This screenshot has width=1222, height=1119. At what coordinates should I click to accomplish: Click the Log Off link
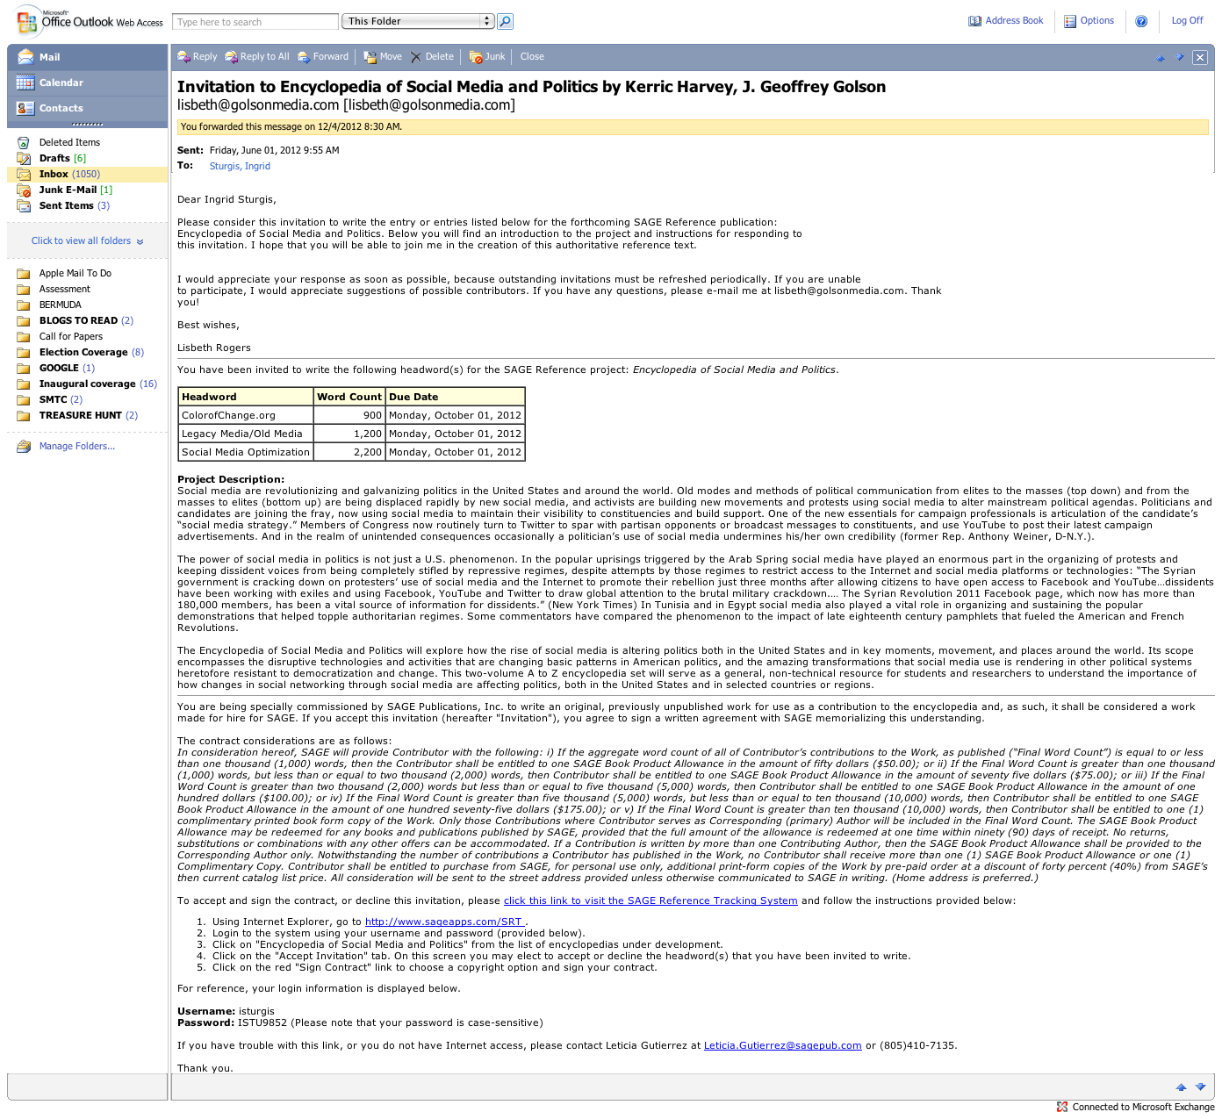coord(1187,21)
